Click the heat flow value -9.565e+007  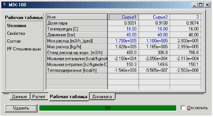click(x=154, y=70)
